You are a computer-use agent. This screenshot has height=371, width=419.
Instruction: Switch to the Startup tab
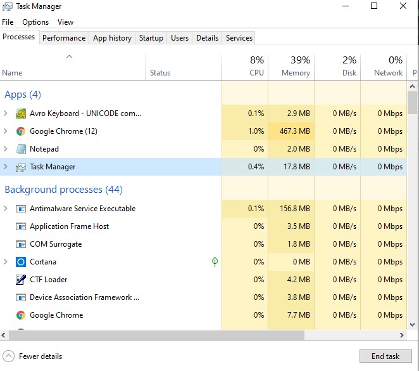pos(151,38)
